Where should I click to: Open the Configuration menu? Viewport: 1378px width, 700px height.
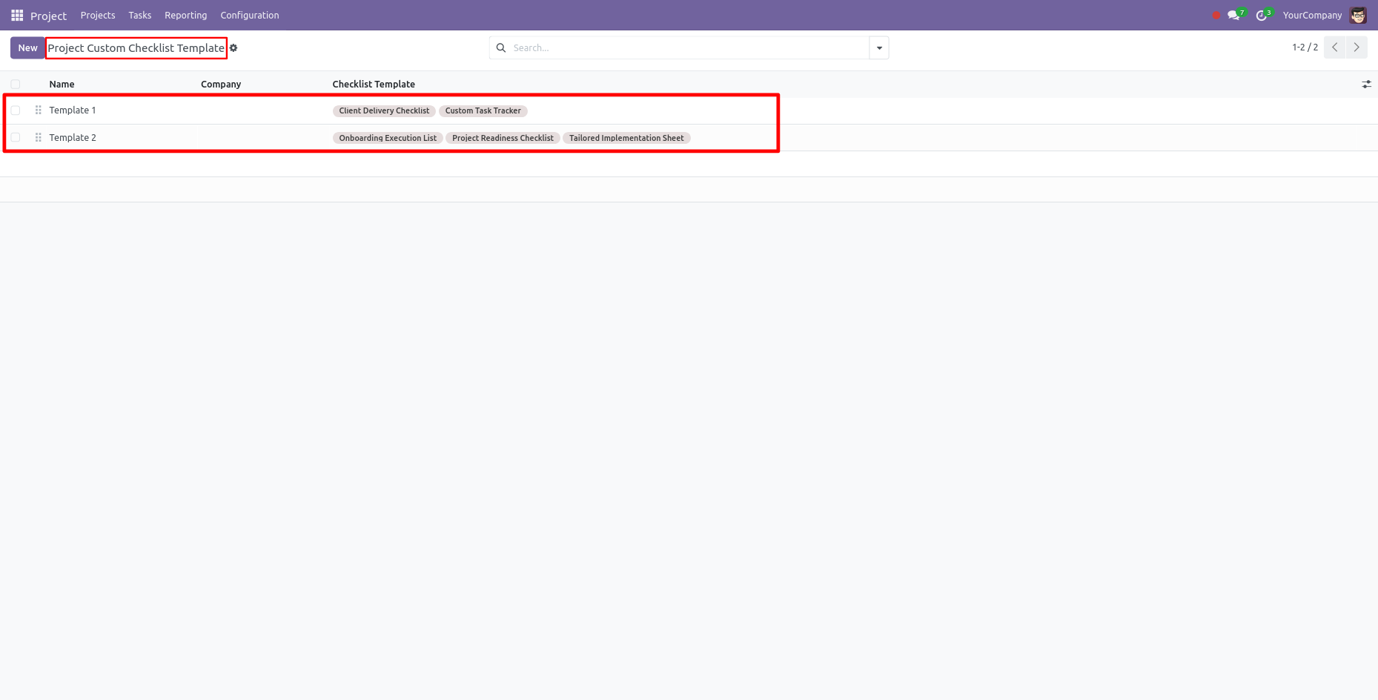click(250, 15)
